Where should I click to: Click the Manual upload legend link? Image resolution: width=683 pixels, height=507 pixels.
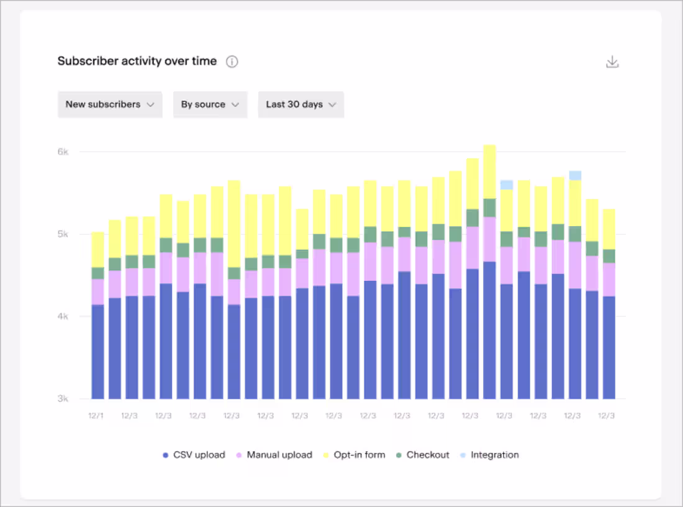[280, 455]
